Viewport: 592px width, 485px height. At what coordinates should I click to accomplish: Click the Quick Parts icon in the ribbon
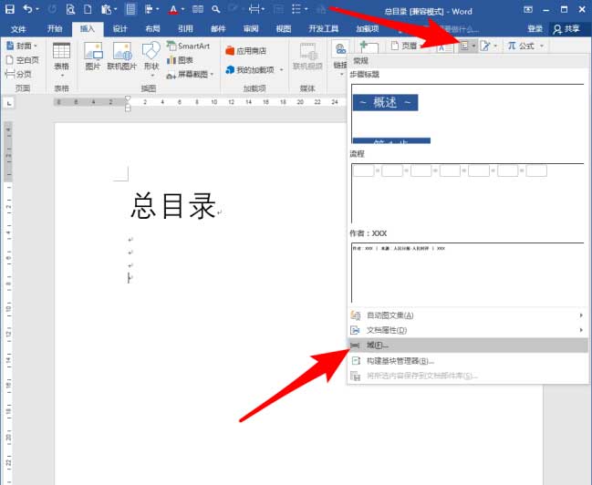(x=464, y=46)
